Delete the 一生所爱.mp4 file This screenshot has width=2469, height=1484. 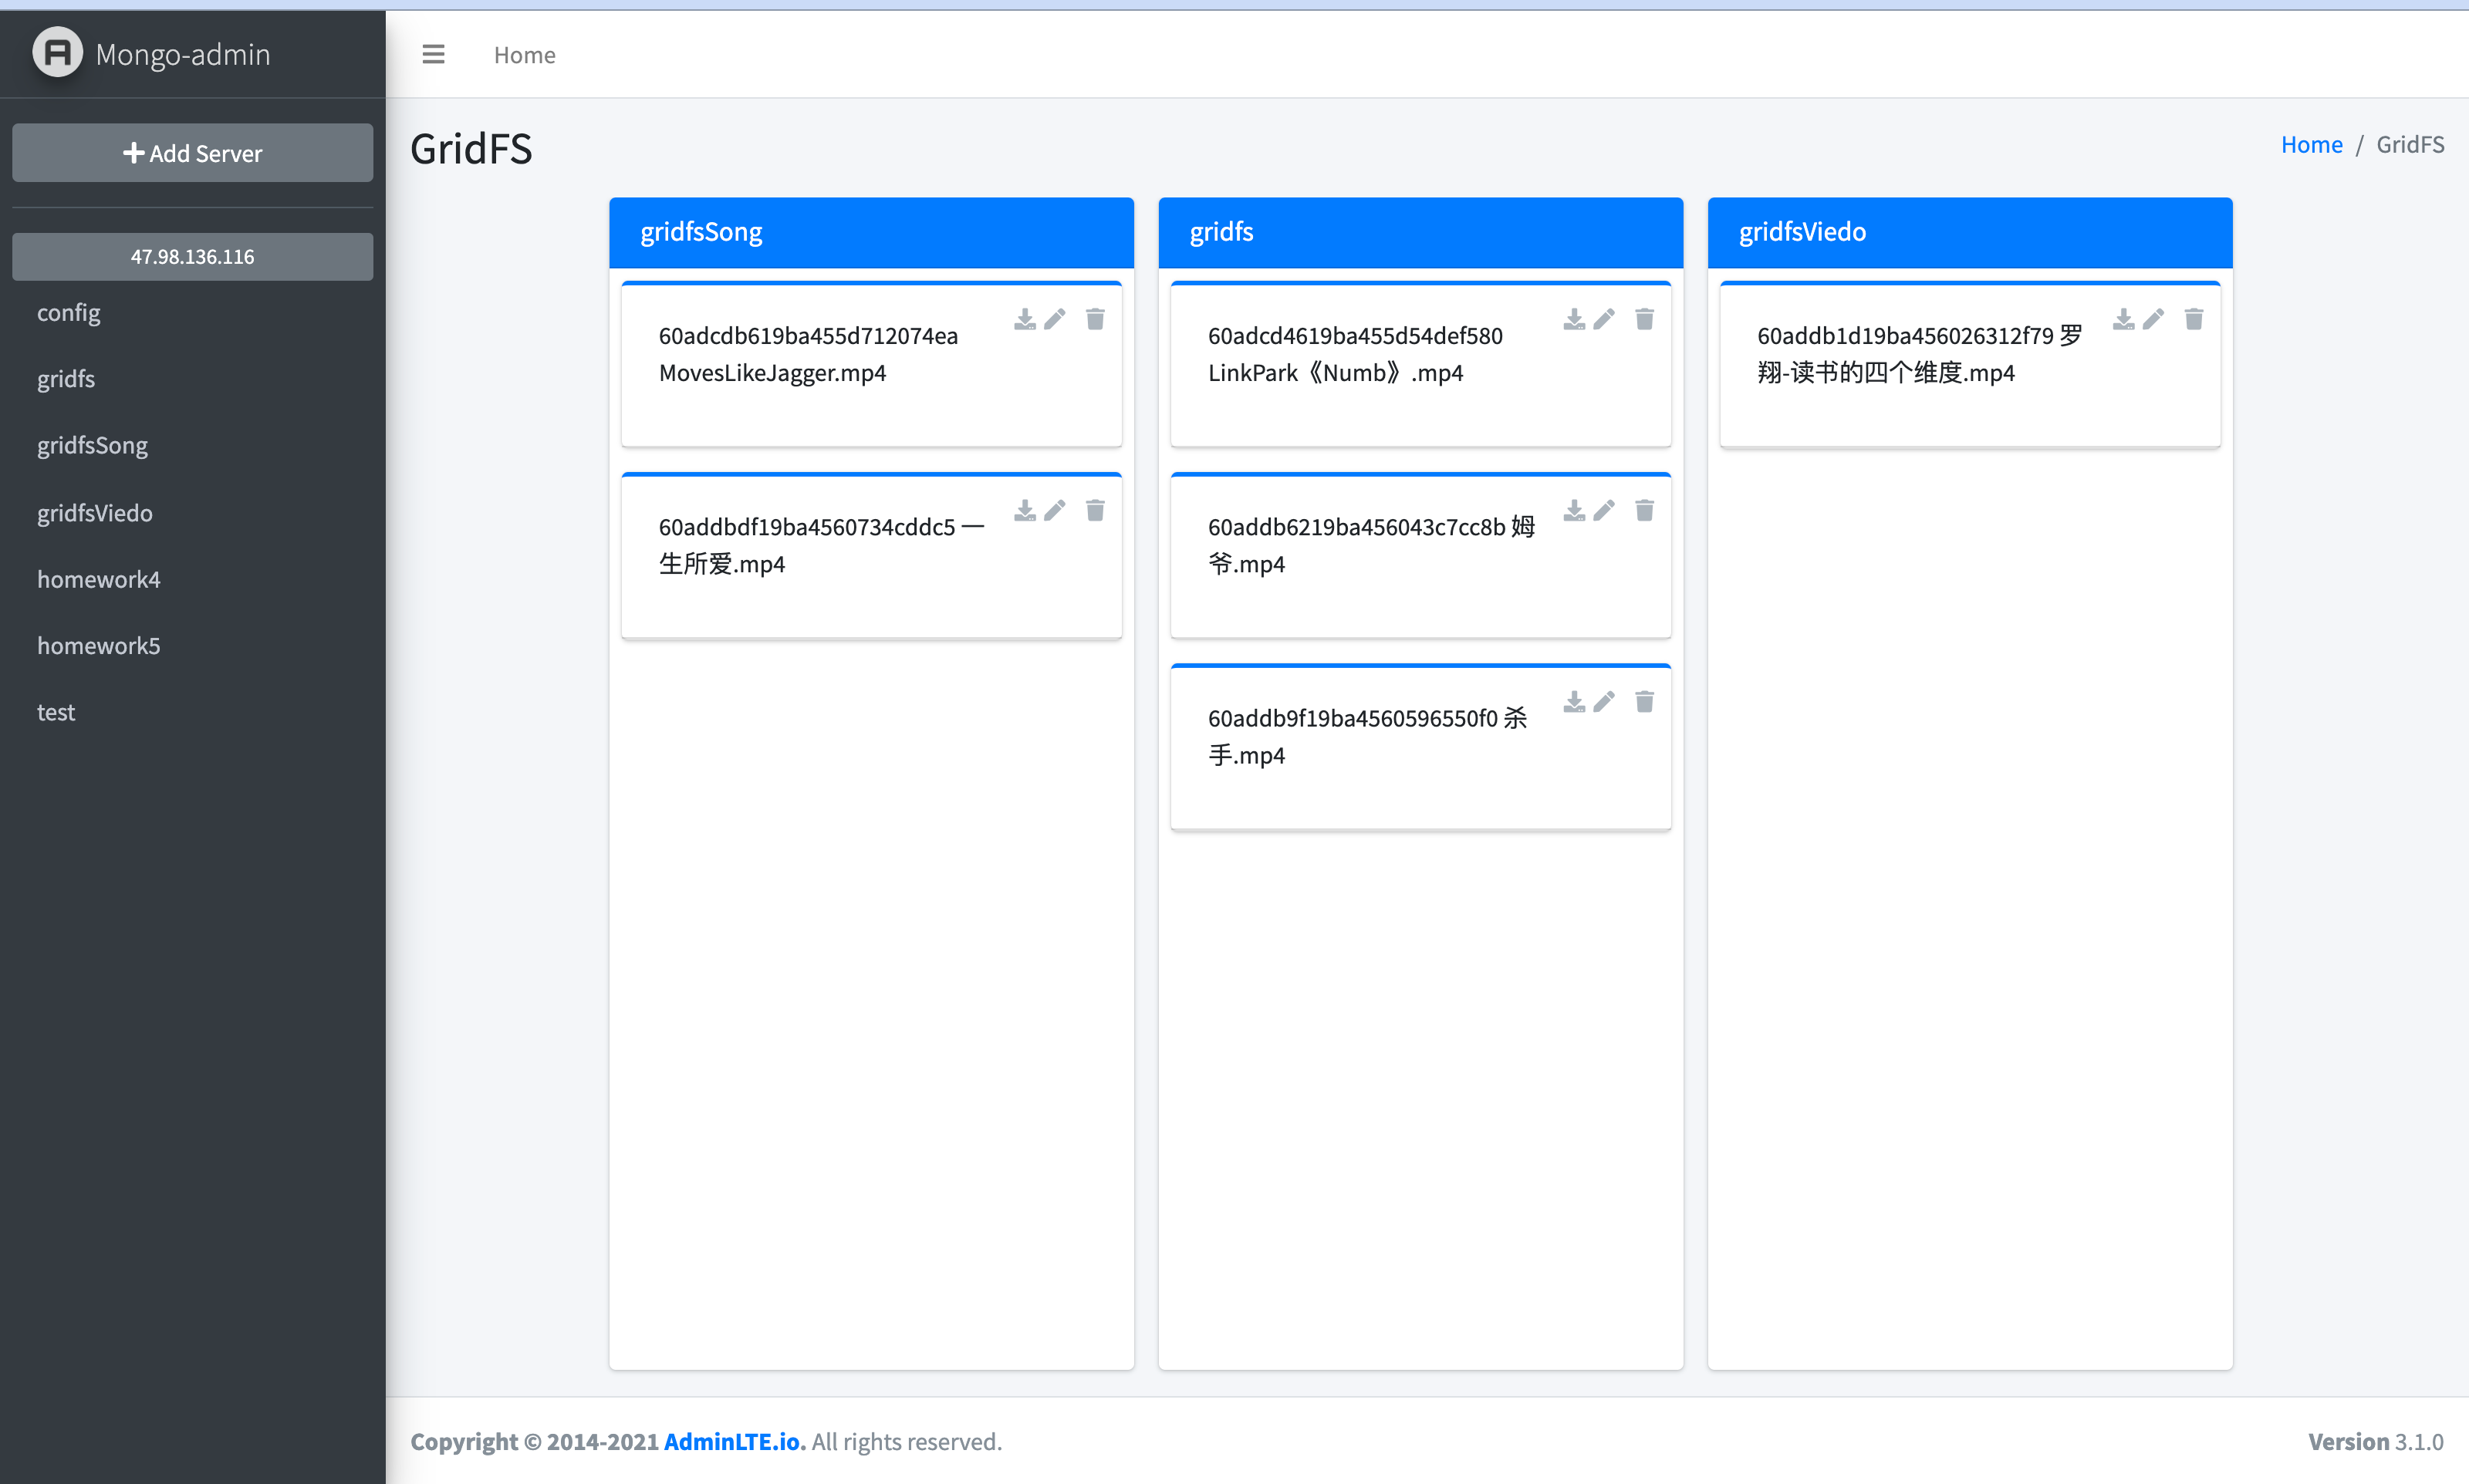point(1095,511)
